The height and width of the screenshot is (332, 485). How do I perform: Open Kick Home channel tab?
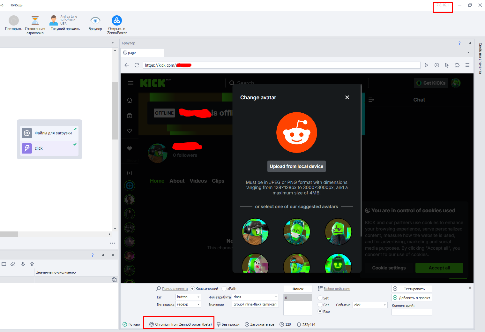tap(157, 181)
